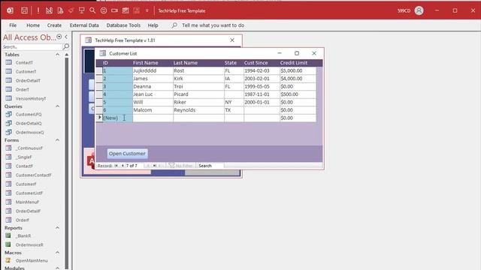Select the CustomerT table
481x270 pixels.
(x=26, y=71)
